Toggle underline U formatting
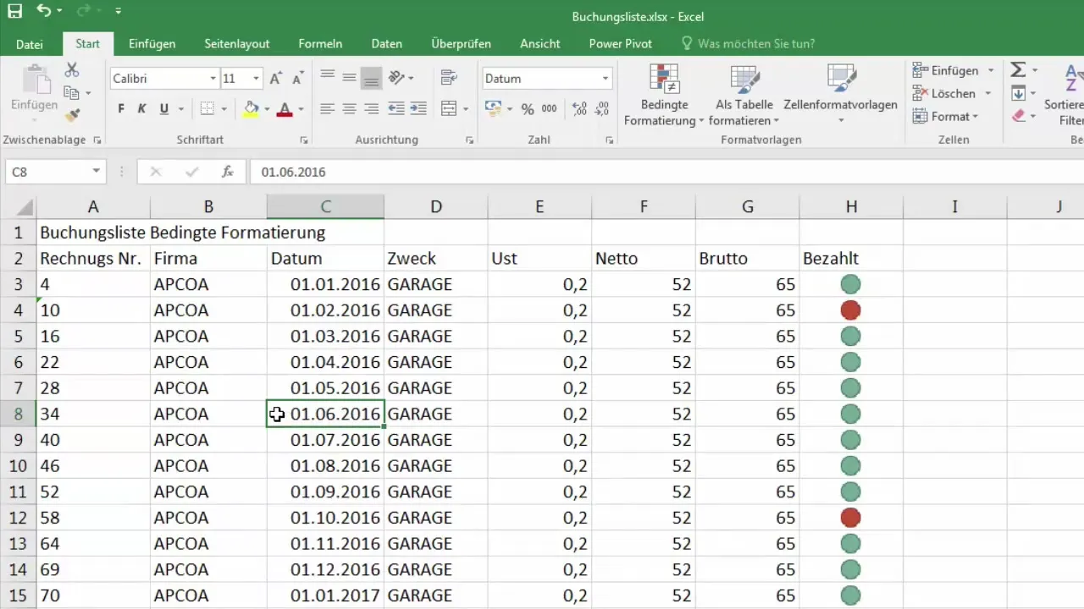The image size is (1084, 609). tap(164, 109)
